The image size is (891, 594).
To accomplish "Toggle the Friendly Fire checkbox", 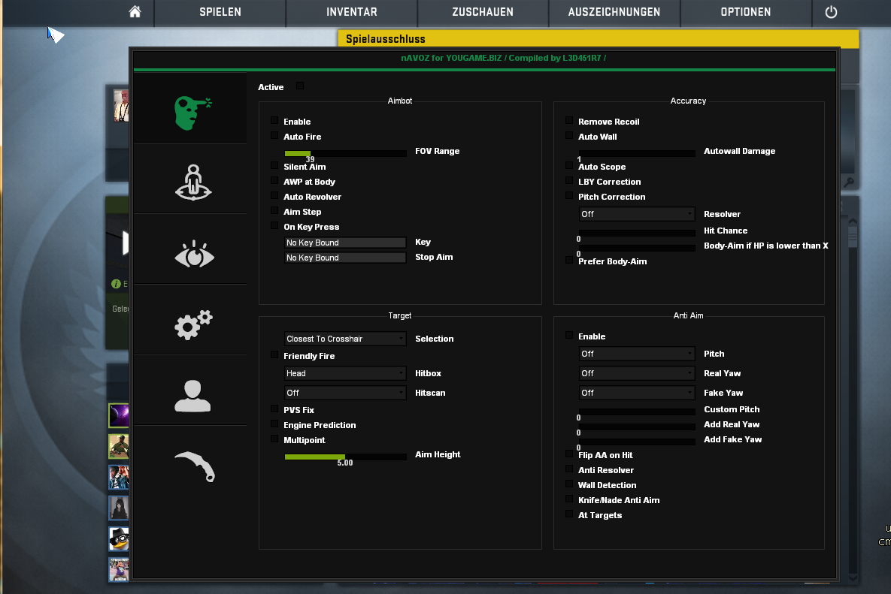I will point(274,355).
